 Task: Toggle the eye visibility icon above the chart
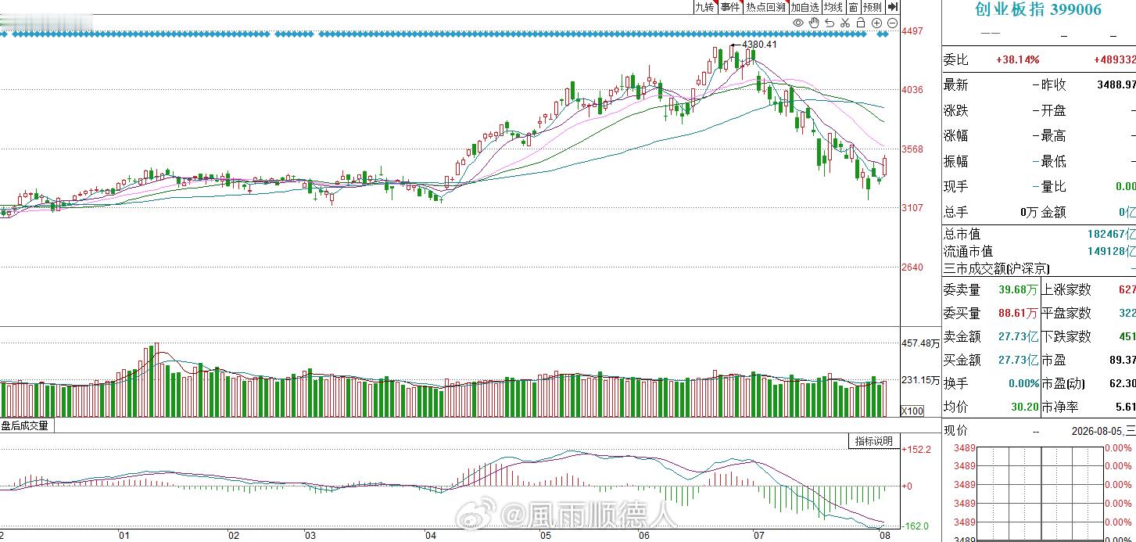coord(798,23)
